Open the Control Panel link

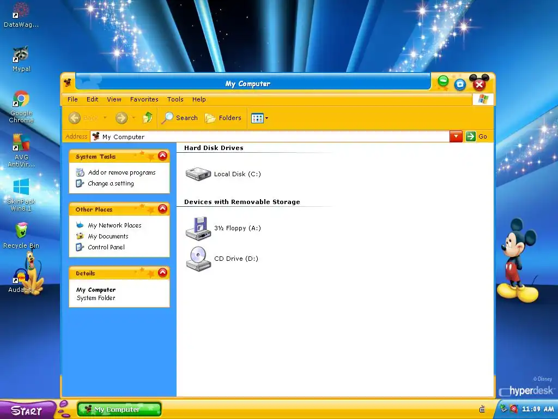pyautogui.click(x=106, y=247)
